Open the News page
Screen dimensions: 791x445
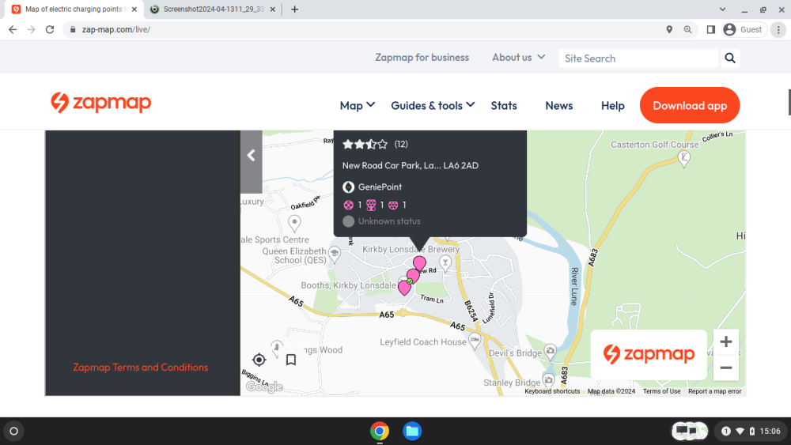[x=559, y=105]
